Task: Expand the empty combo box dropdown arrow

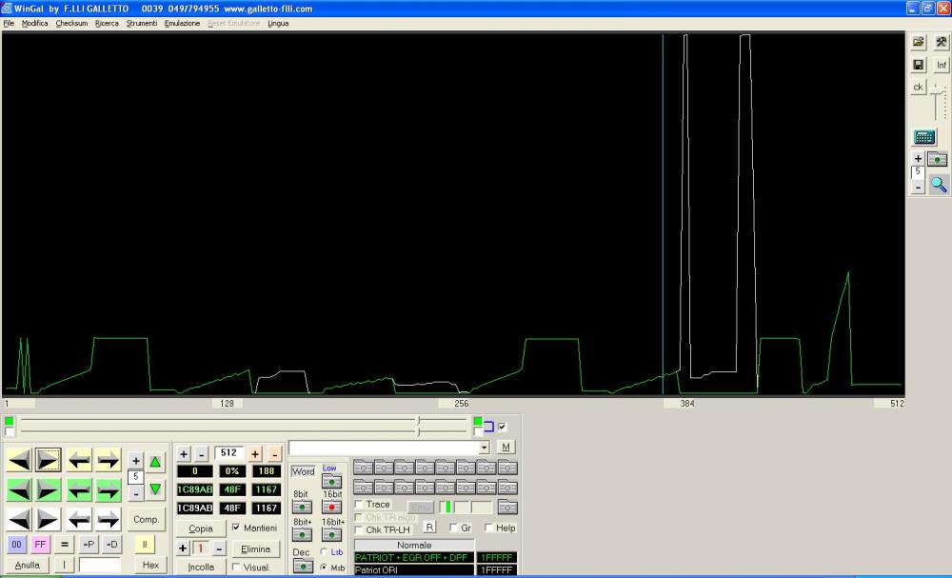Action: pyautogui.click(x=484, y=448)
